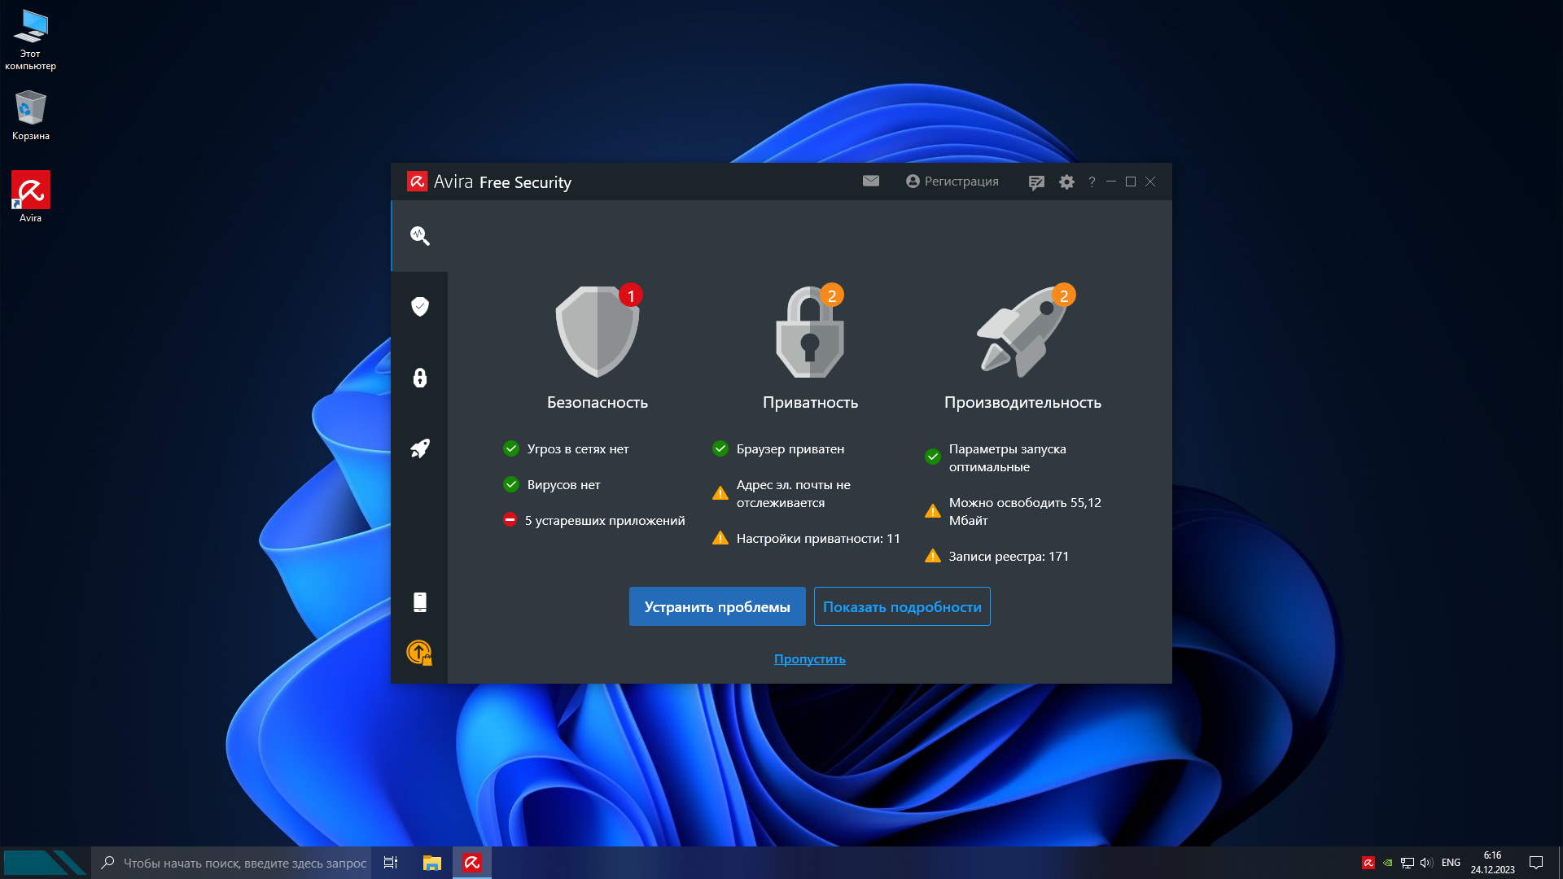
Task: Open the Smart Scan status sidebar icon
Action: (x=419, y=236)
